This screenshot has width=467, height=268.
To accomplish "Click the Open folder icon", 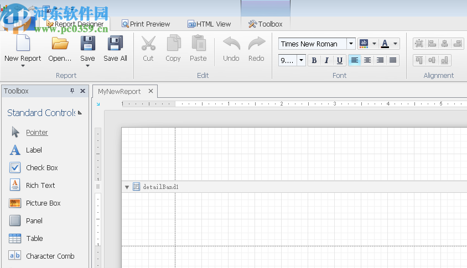I will [60, 43].
